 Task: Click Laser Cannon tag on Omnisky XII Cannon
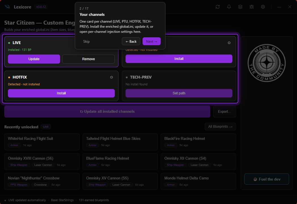tap(200, 165)
